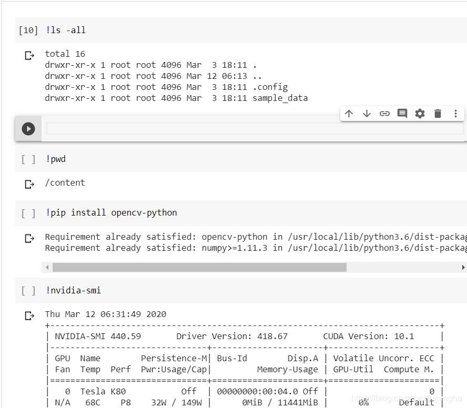Click 'Driver Version: 418.67' text
This screenshot has height=408, width=467.
pyautogui.click(x=232, y=336)
